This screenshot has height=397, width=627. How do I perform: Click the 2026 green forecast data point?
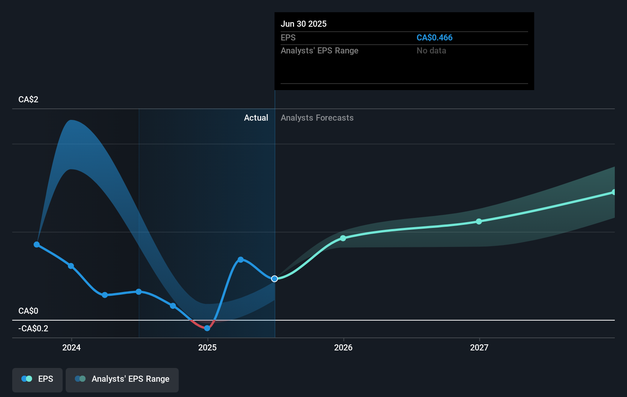pyautogui.click(x=343, y=238)
